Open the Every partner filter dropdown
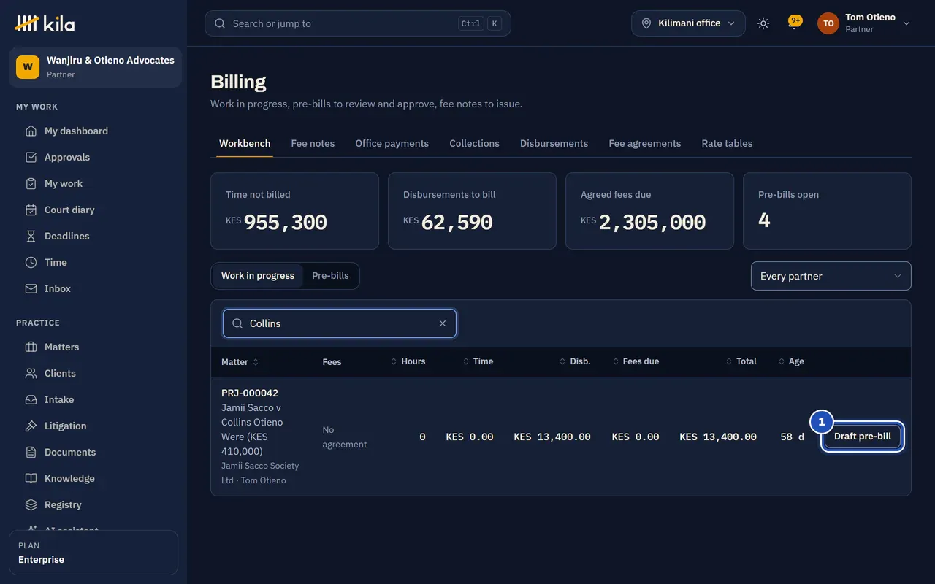 point(831,276)
